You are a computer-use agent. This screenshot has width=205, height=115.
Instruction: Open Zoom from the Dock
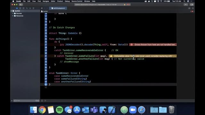[133, 110]
